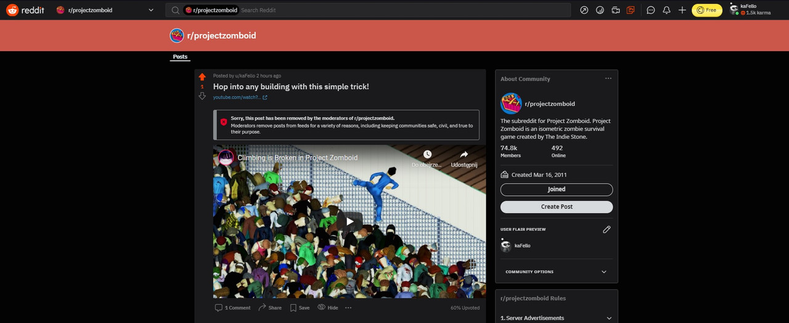Edit user flair with pencil icon
This screenshot has height=323, width=789.
pyautogui.click(x=607, y=229)
